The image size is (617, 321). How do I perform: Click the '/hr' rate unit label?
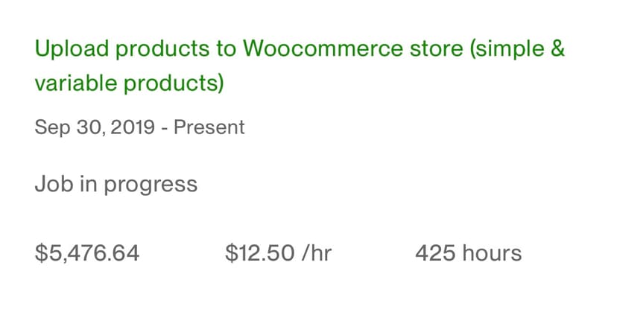tap(316, 254)
